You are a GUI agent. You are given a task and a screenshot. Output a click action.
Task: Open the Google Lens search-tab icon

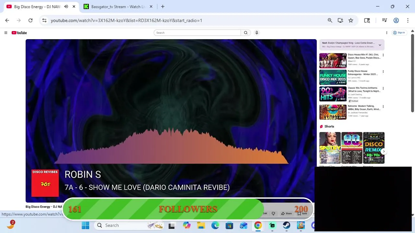coord(367,20)
